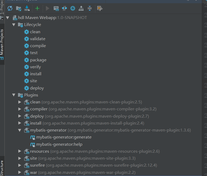The width and height of the screenshot is (207, 176).
Task: Open the Maven Projects side tab
Action: (2, 43)
